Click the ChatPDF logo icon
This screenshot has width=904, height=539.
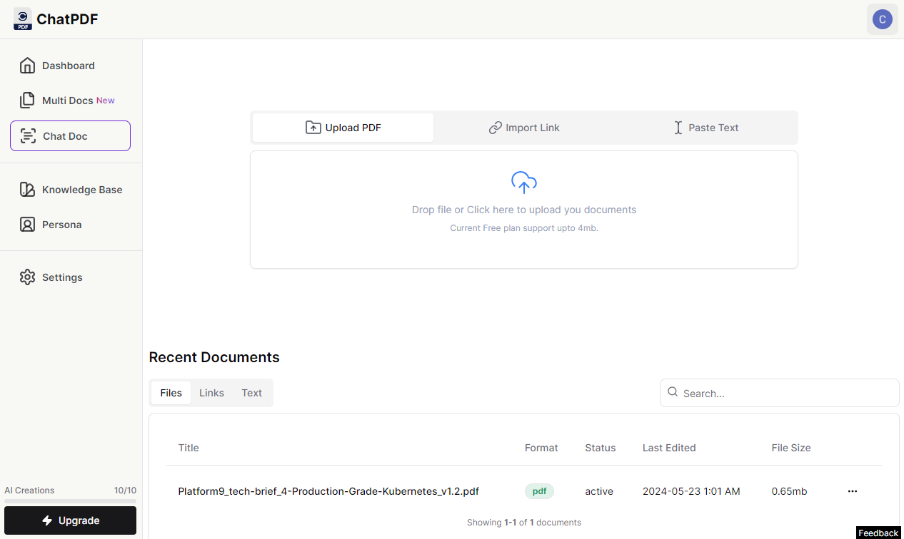23,19
